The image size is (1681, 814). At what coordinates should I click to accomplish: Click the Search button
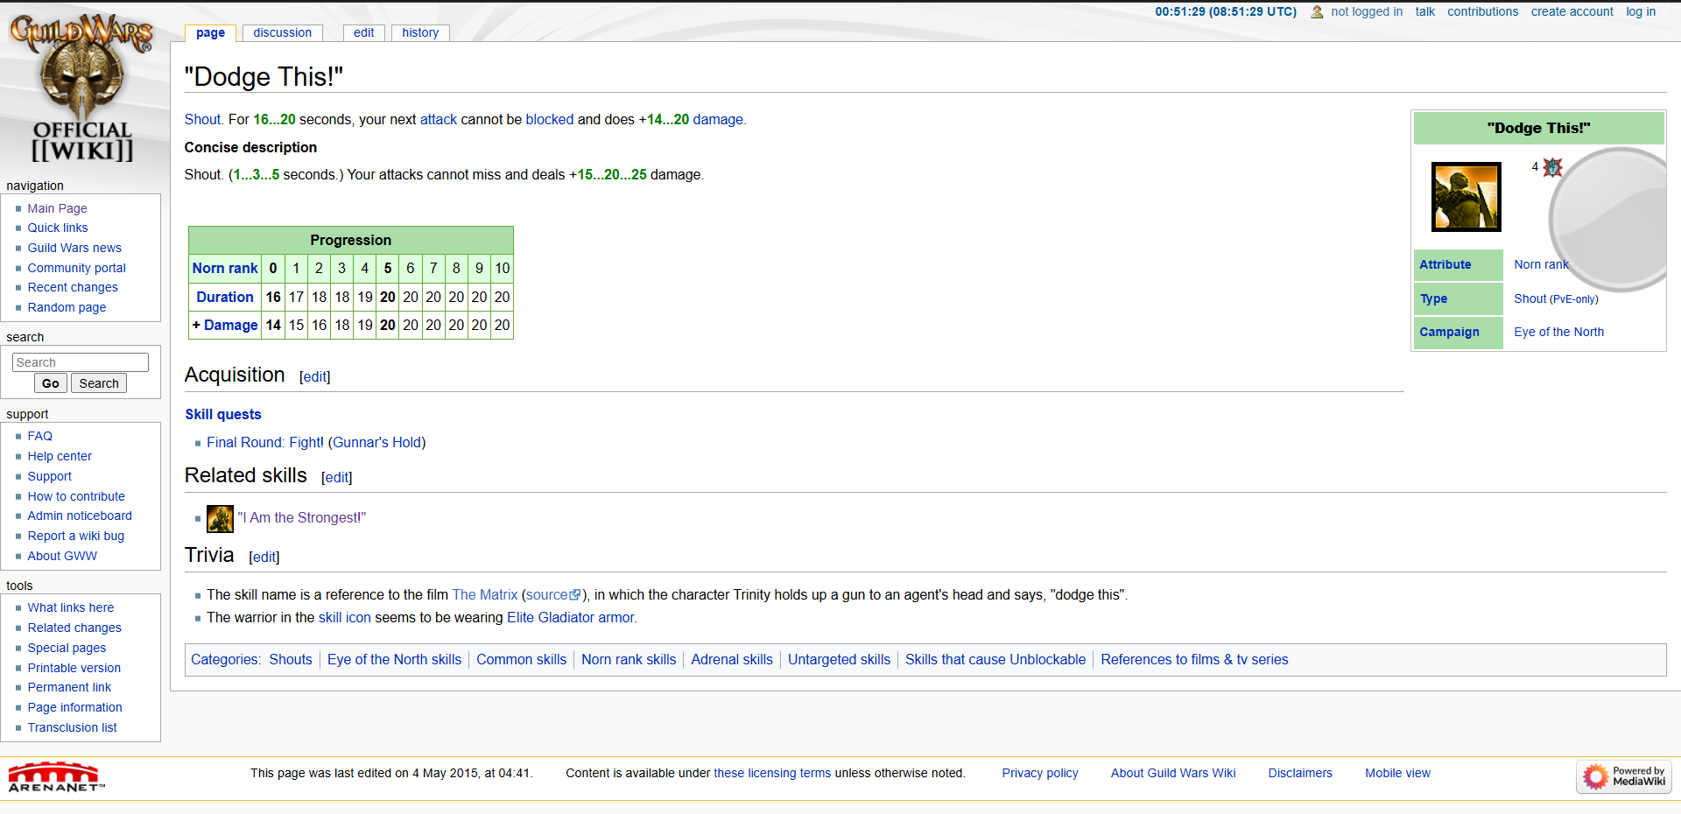point(99,383)
